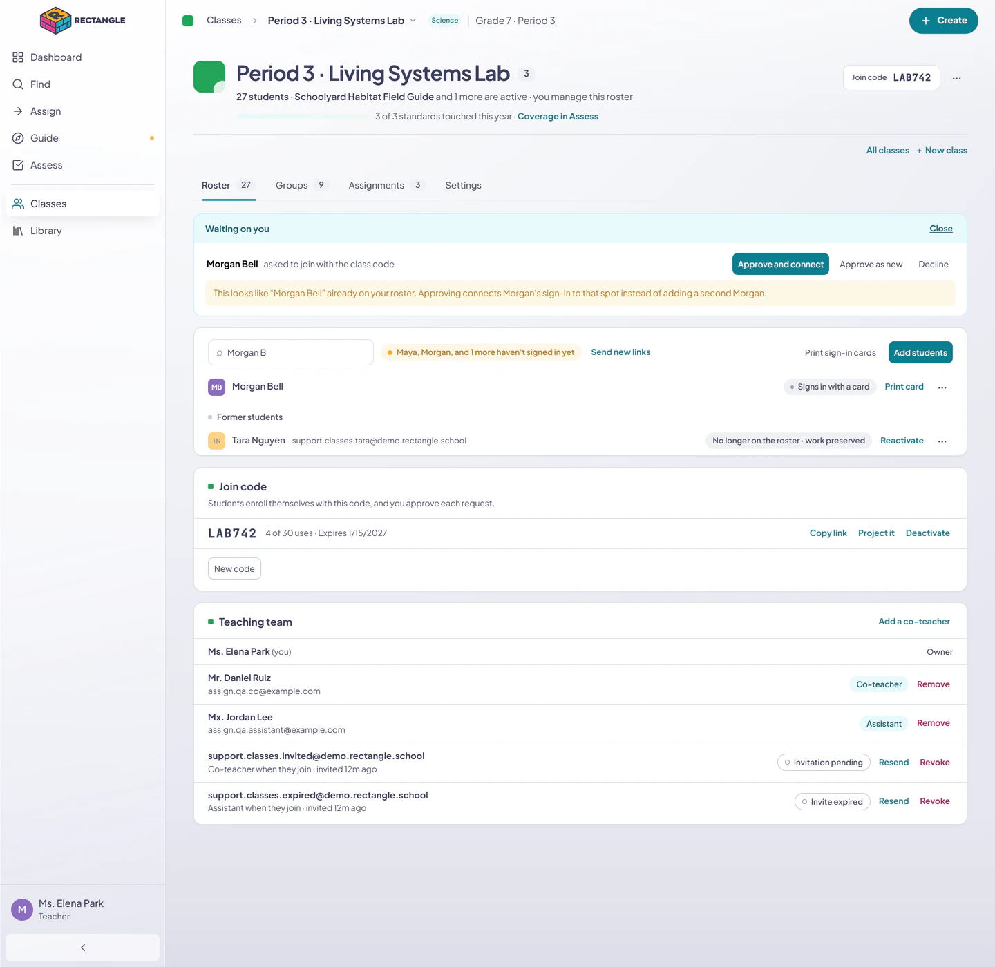Open Assess in the sidebar
The height and width of the screenshot is (967, 995).
click(82, 165)
